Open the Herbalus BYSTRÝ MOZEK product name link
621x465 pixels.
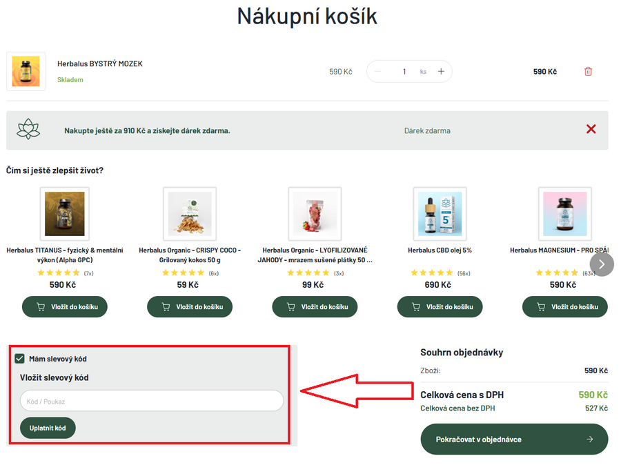tap(100, 64)
